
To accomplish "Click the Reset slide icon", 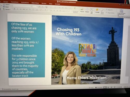I will coord(6,7).
